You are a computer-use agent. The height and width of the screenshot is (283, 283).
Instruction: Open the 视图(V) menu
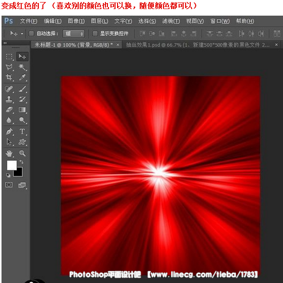195,21
